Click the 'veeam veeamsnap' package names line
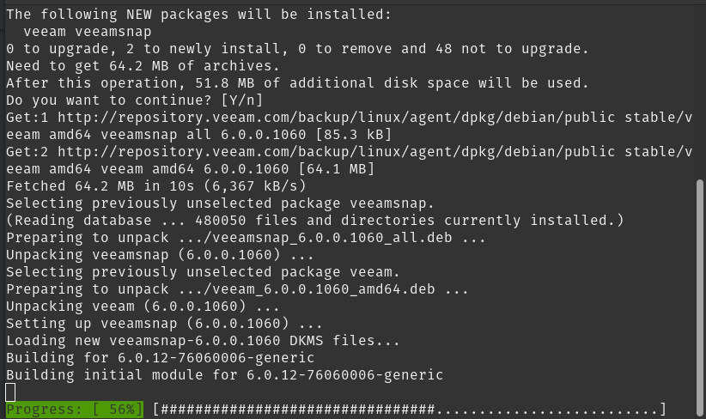Screen dimensions: 706x419 point(88,32)
